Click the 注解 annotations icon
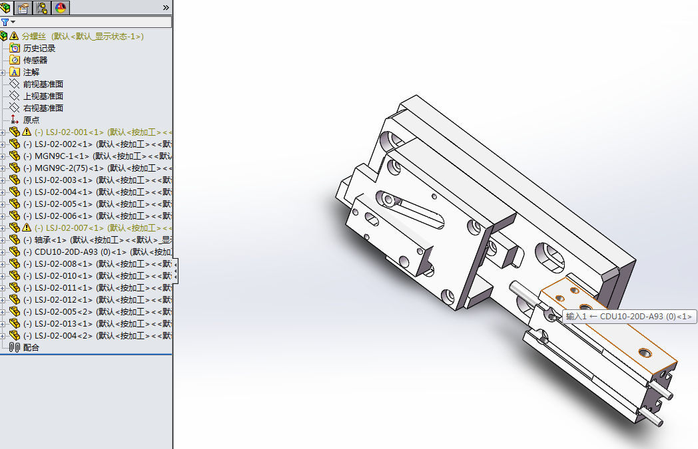 15,72
